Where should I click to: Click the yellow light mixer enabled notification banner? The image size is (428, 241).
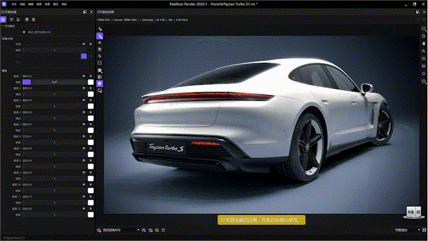point(261,220)
